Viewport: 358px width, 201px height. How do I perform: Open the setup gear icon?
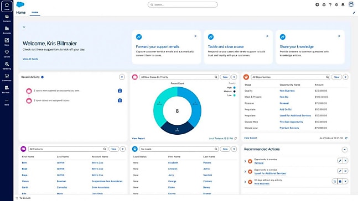coord(336,4)
